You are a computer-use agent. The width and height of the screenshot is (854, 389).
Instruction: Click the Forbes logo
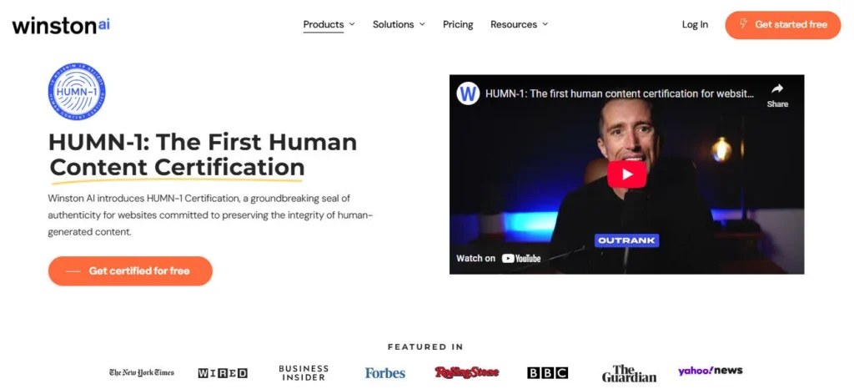tap(384, 372)
